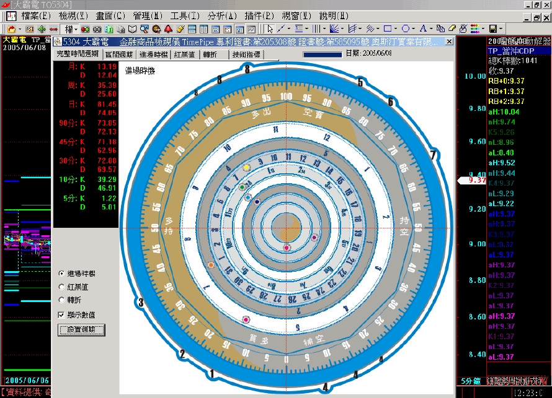552x398 pixels.
Task: Choose the eraser tool in toolbar
Action: (x=453, y=29)
